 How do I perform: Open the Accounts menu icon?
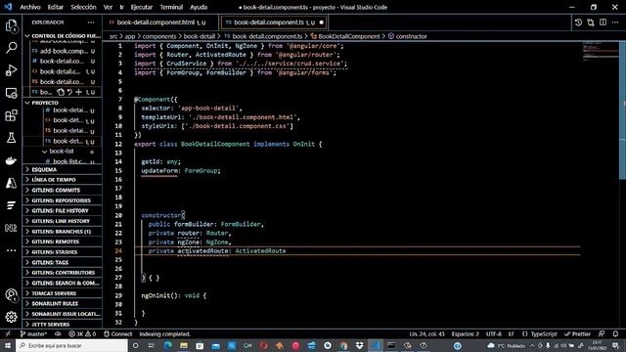(x=11, y=295)
